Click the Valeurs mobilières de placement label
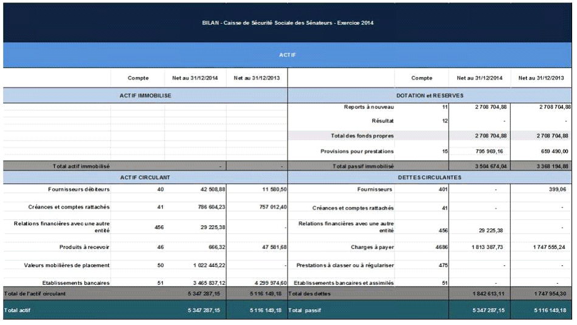 [67, 265]
